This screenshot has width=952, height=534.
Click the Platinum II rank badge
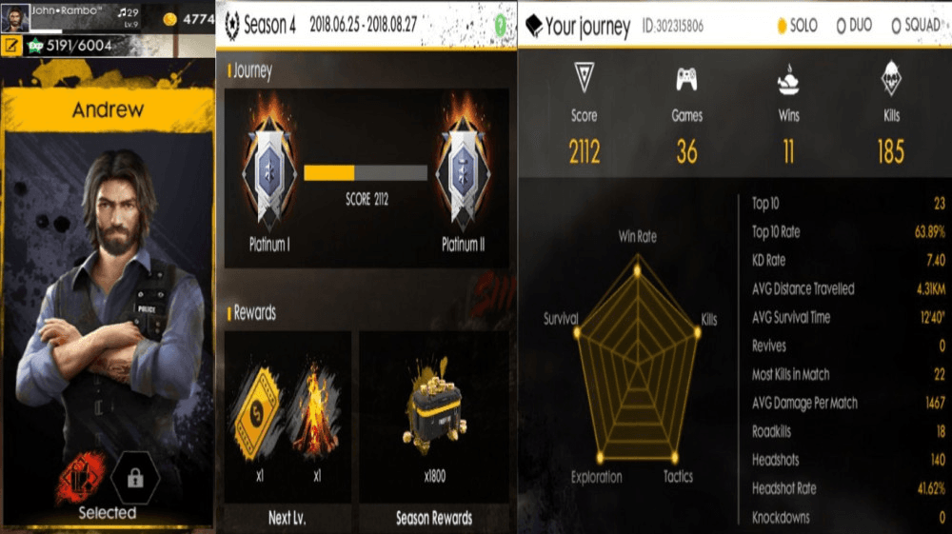click(x=464, y=163)
